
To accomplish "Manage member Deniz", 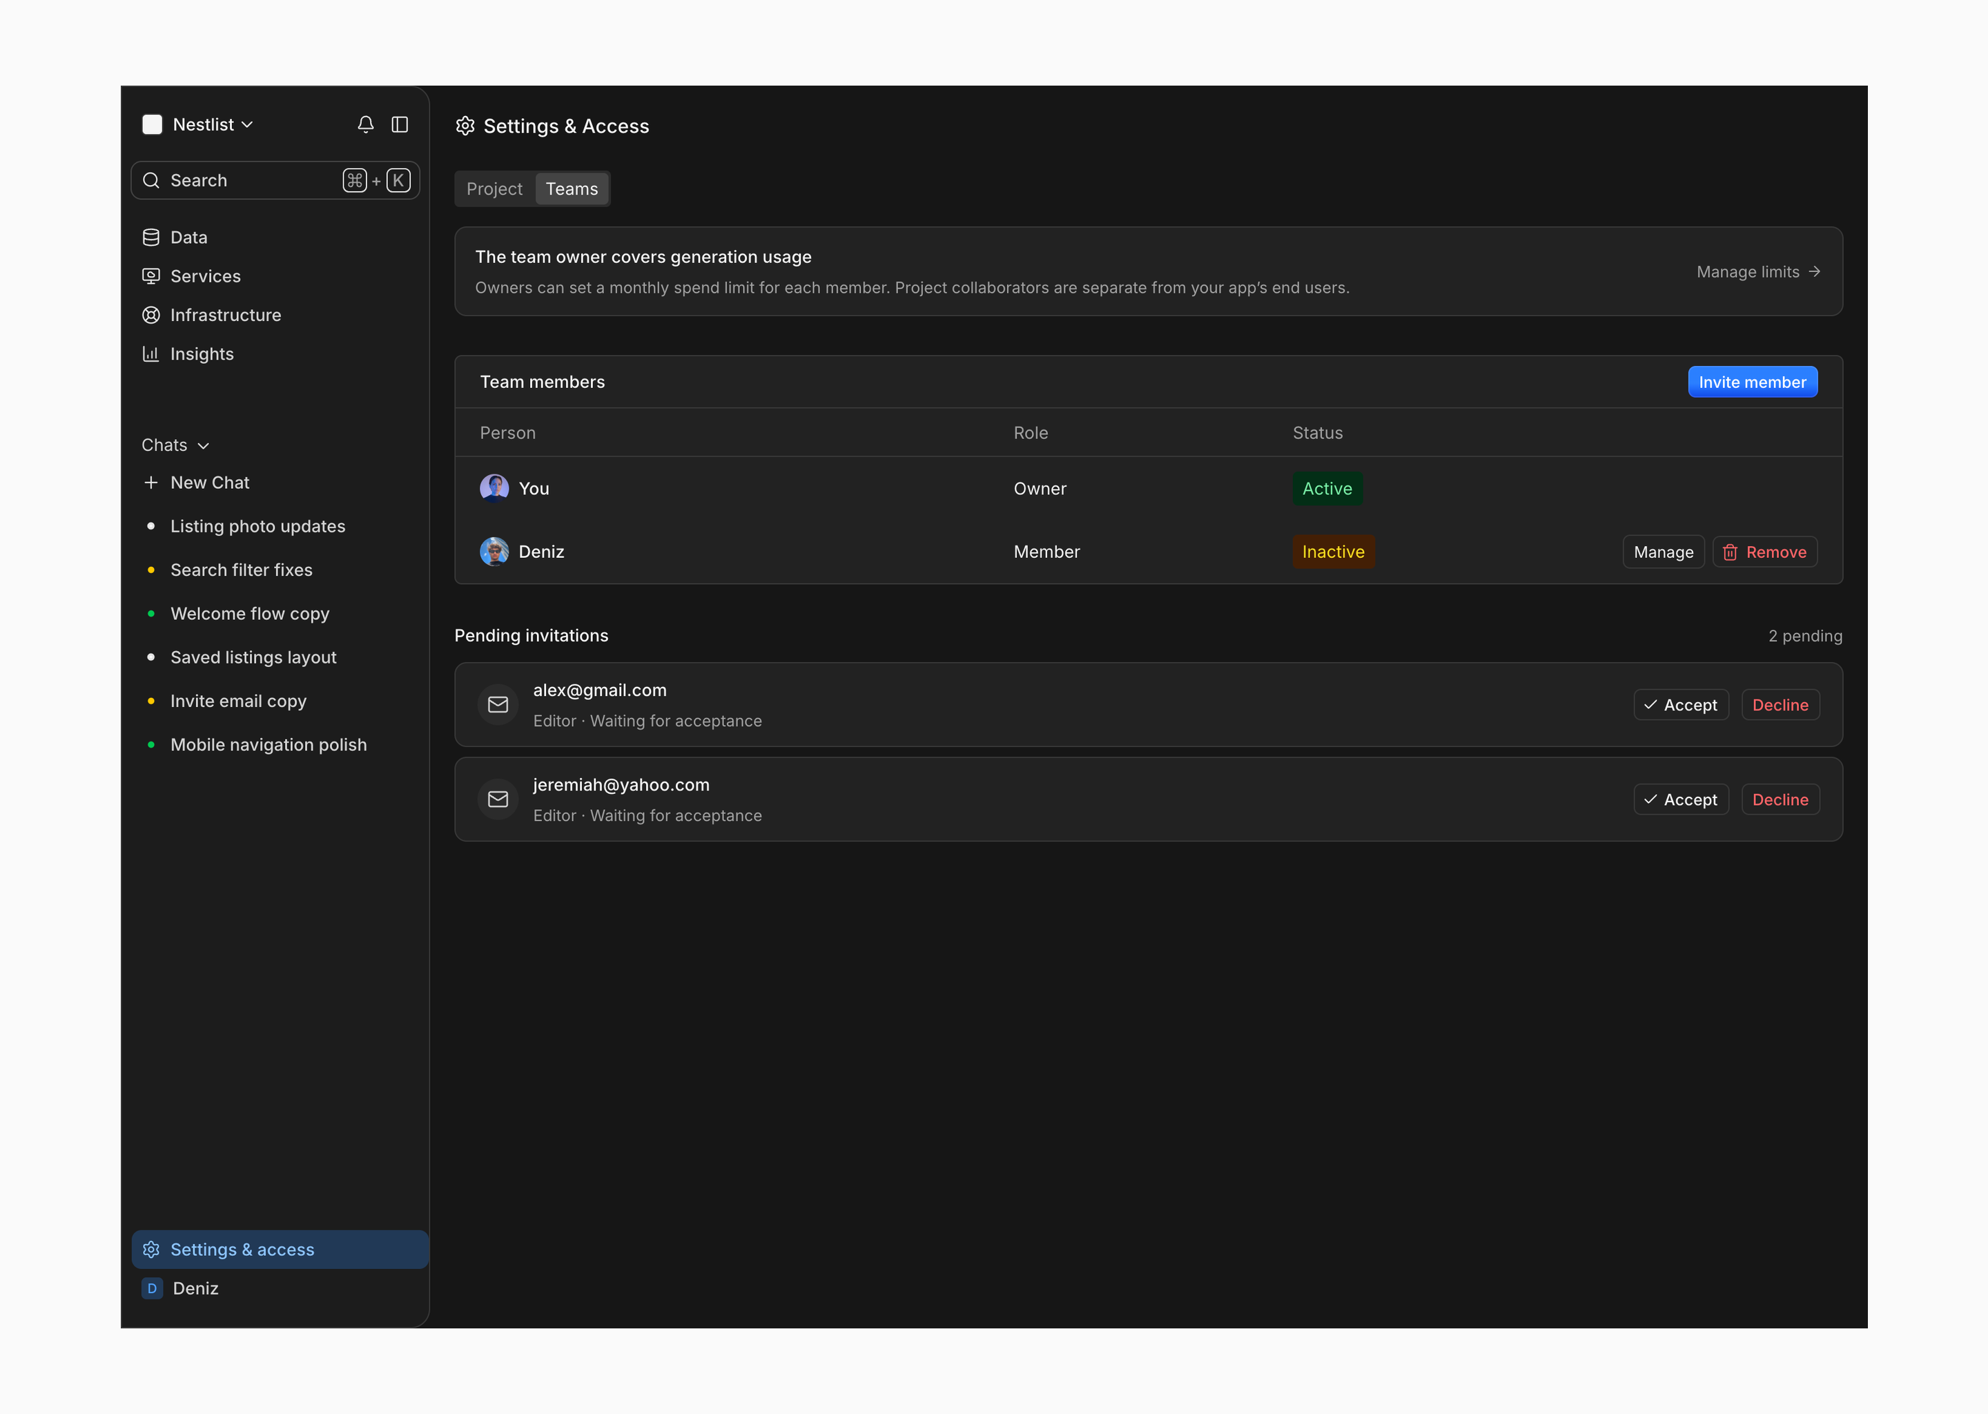I will point(1664,552).
